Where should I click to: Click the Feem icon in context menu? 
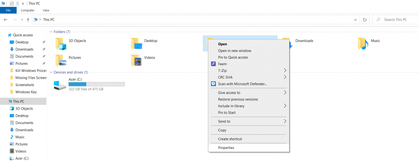(x=213, y=64)
